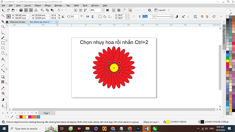Click To Front of Layer icon
The image size is (235, 132).
click(x=202, y=16)
